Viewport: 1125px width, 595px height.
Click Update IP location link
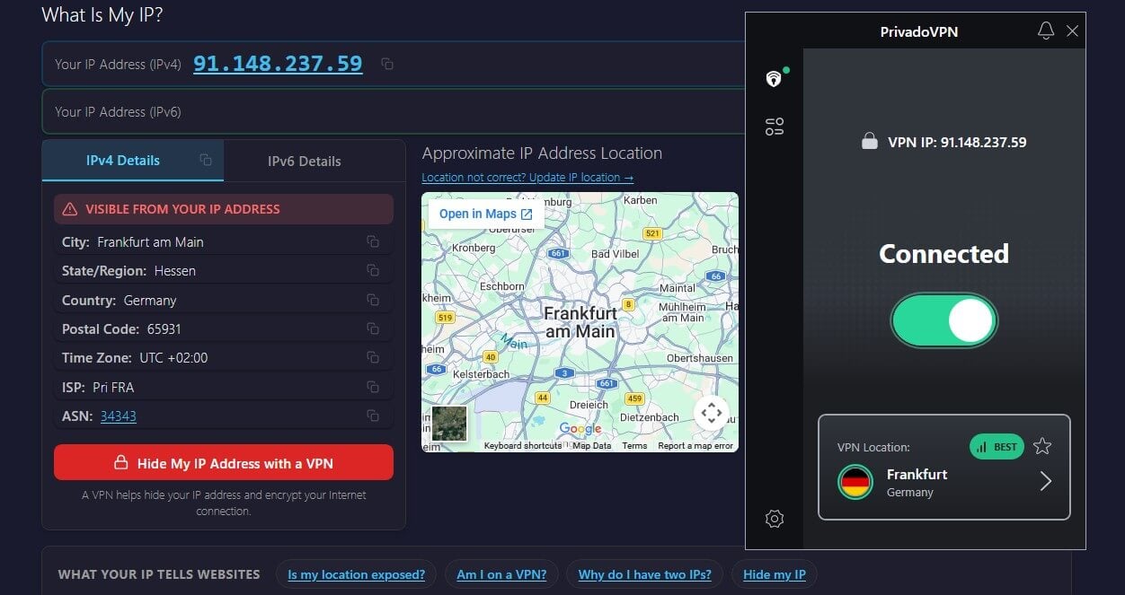(x=527, y=178)
